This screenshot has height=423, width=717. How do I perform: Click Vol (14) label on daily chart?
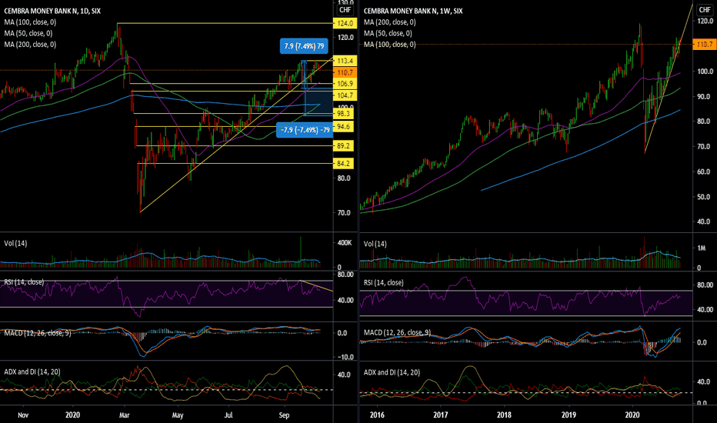(x=15, y=243)
